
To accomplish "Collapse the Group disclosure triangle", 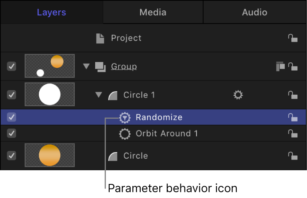I will pyautogui.click(x=86, y=66).
